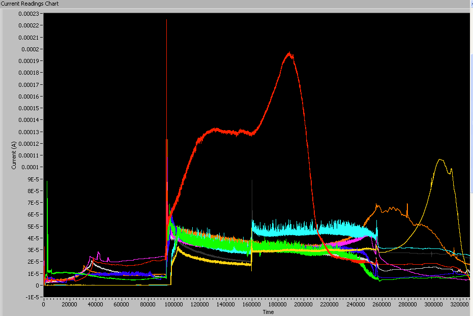Click the yellow trace's peak near 300000
The image size is (473, 316).
pyautogui.click(x=440, y=160)
